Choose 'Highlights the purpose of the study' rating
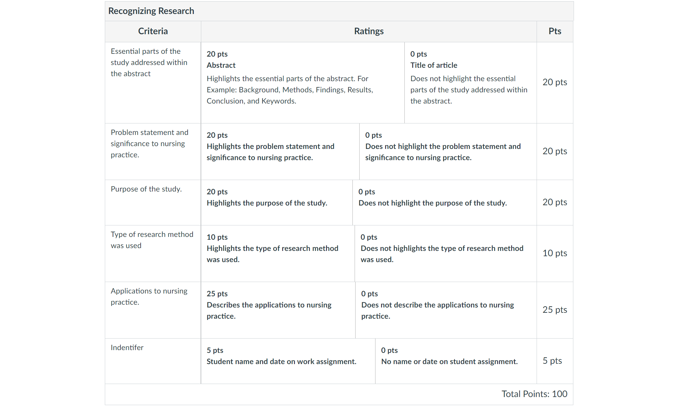The image size is (685, 416). tap(277, 202)
